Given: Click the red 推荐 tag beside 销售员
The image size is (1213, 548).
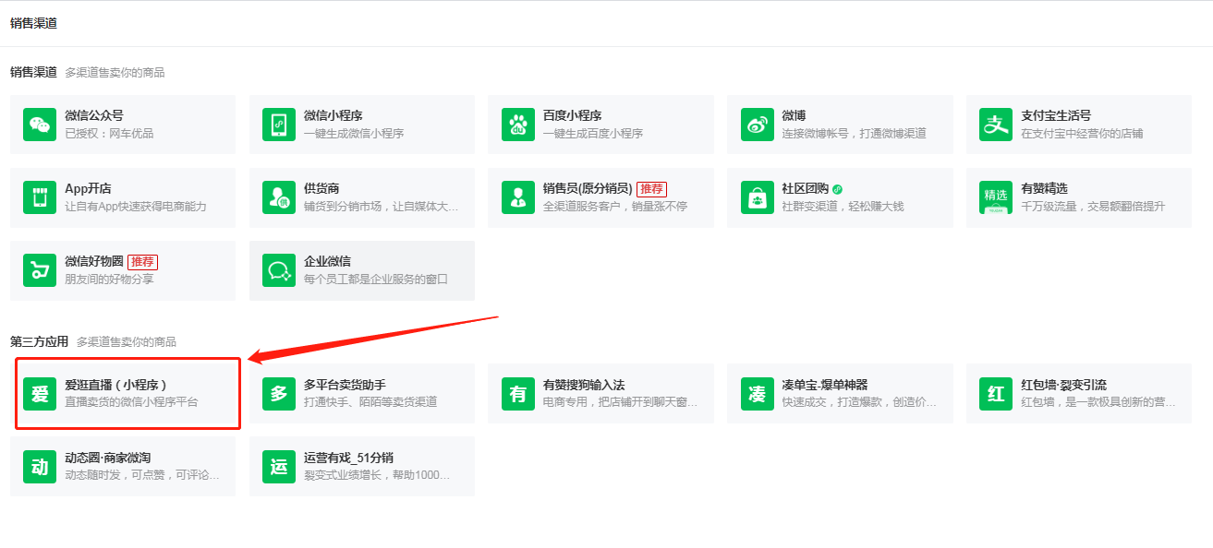Looking at the screenshot, I should (651, 189).
